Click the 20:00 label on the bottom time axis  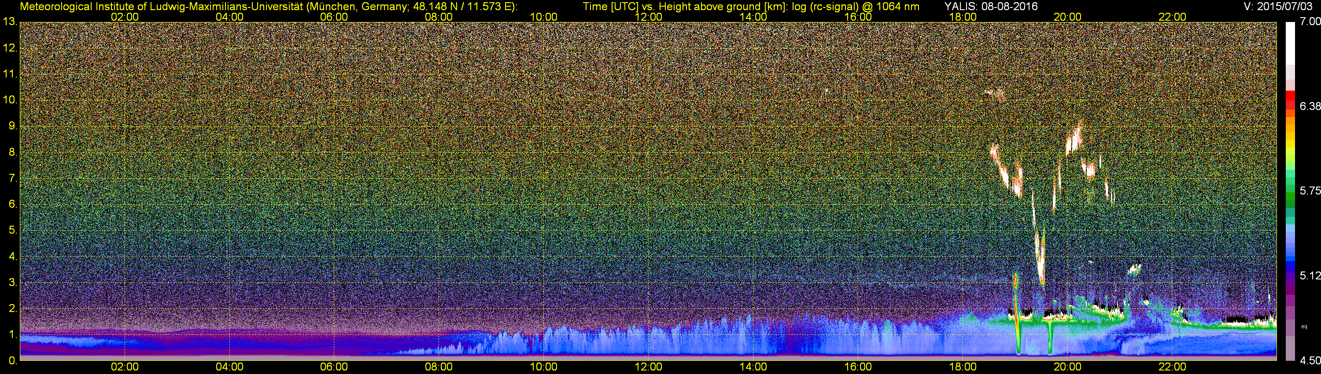point(1068,367)
